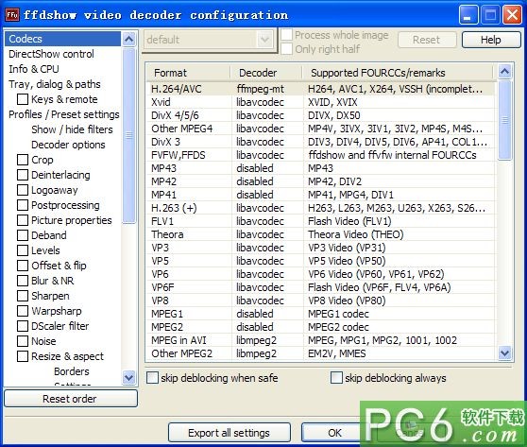Check skip deblocking when safe
Viewport: 527px width, 447px height.
(152, 378)
